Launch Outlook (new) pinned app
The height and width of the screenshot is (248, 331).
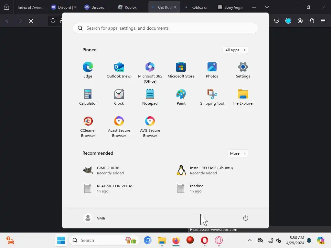(119, 70)
